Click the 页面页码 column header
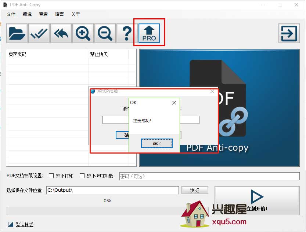 coord(47,54)
